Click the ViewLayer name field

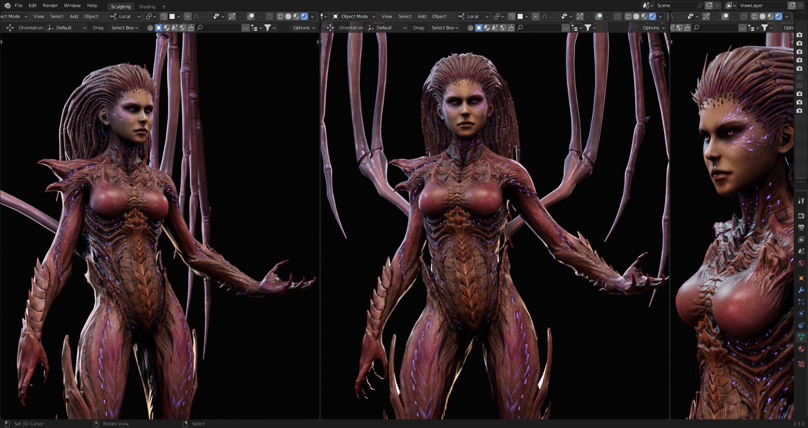(763, 5)
